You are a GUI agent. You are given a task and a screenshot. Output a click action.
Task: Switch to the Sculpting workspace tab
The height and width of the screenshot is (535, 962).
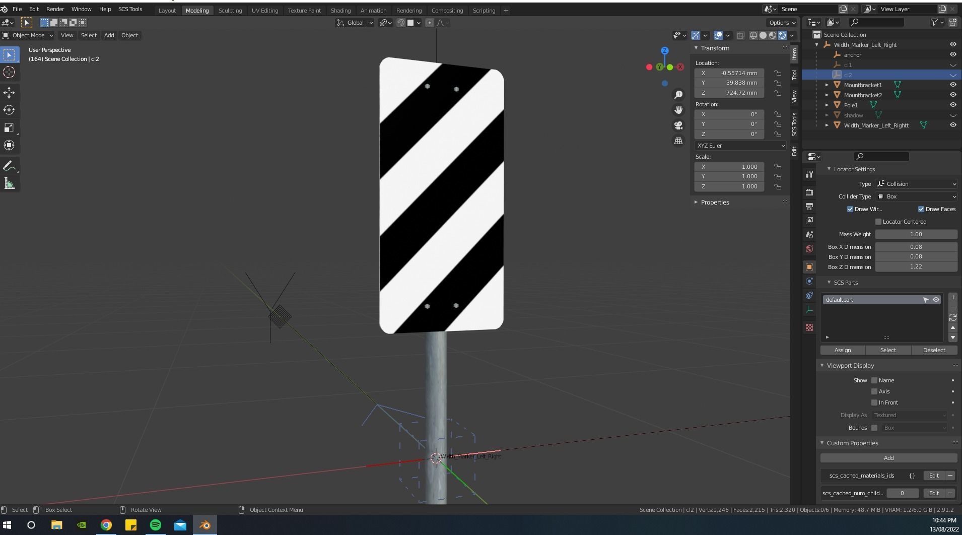coord(230,10)
